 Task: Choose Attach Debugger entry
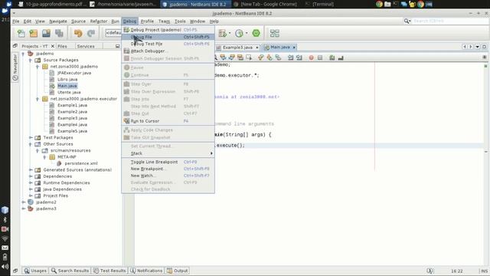[168, 51]
